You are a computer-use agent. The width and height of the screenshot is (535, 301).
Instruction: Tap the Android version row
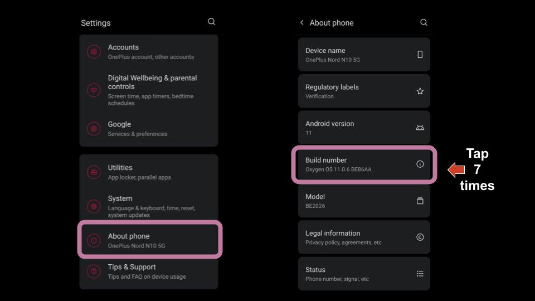(x=364, y=128)
